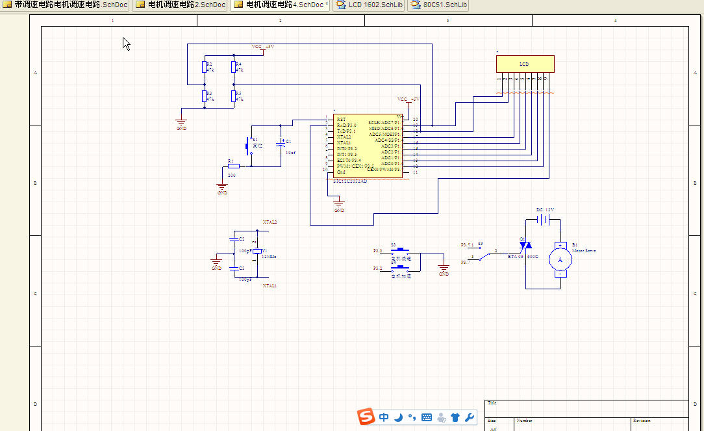
Task: Select resistor R3 symbol
Action: tap(205, 96)
